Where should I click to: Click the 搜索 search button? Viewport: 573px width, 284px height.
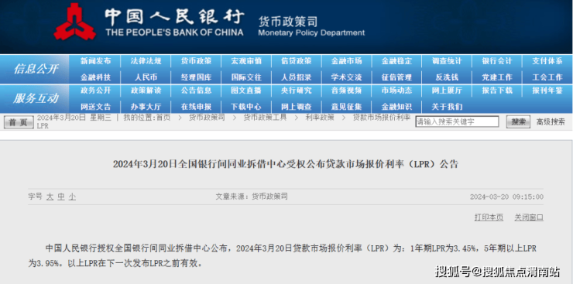(518, 122)
